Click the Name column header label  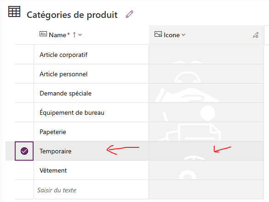pyautogui.click(x=57, y=35)
